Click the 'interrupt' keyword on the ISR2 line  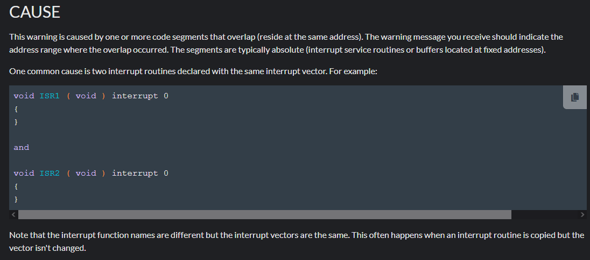point(135,173)
